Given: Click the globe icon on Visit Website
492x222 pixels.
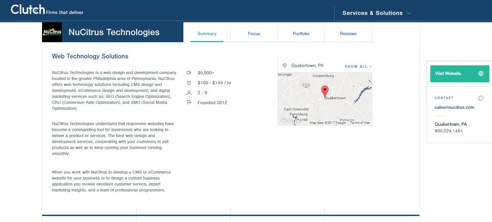Looking at the screenshot, I should (x=481, y=73).
